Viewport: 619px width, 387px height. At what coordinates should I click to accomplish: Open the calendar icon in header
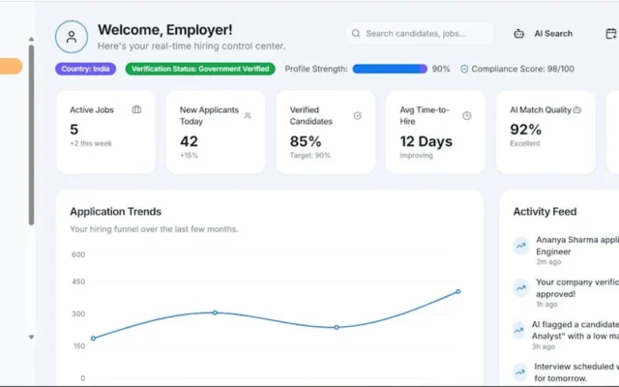tap(611, 34)
